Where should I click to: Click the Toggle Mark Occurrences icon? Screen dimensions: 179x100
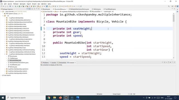pyautogui.click(x=49, y=6)
